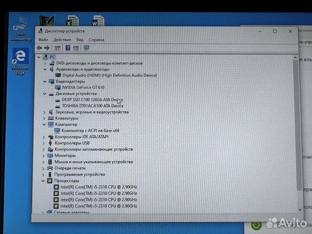The width and height of the screenshot is (312, 234).
Task: Open the Файл menu
Action: (43, 40)
